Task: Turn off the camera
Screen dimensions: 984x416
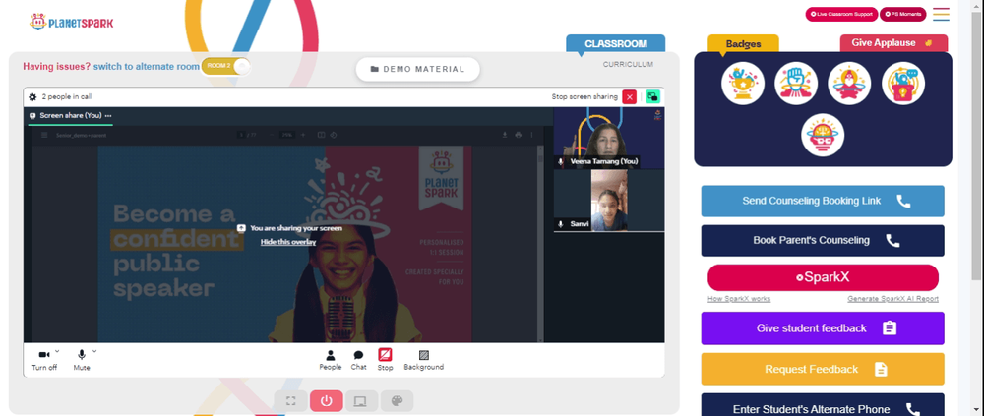Action: tap(44, 360)
